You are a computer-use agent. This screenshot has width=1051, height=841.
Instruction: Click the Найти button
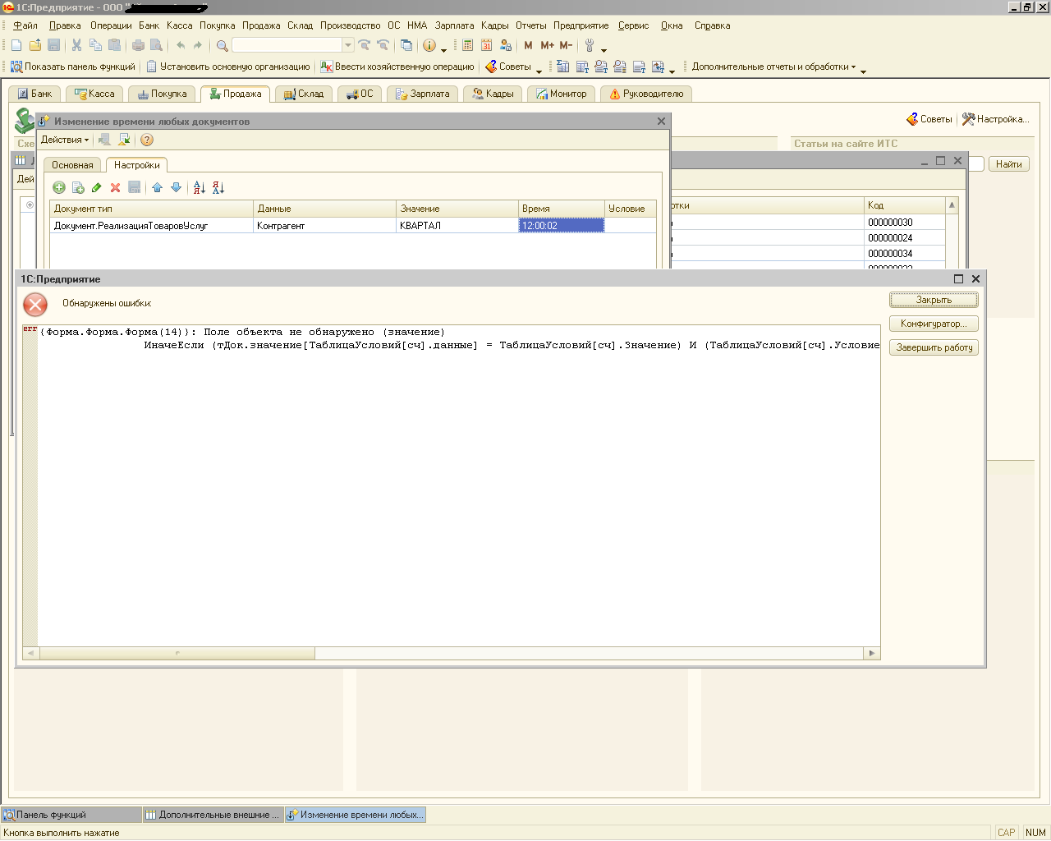coord(1008,164)
